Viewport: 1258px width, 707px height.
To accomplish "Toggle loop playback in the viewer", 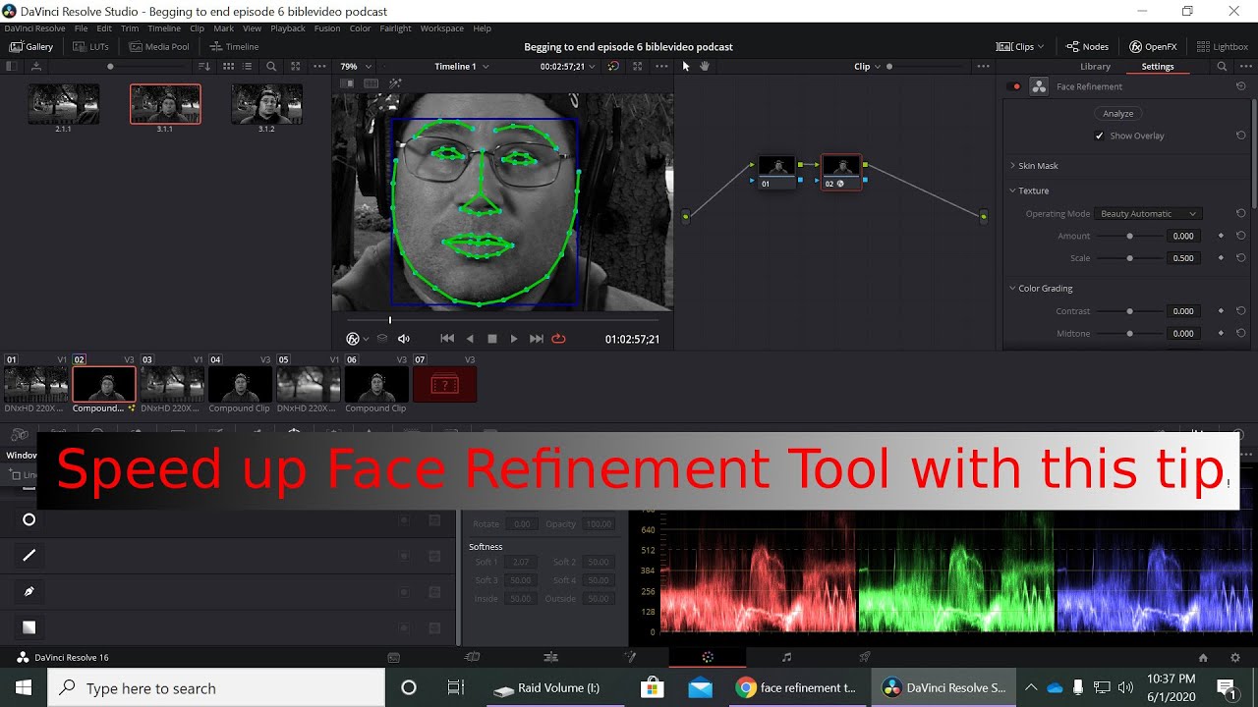I will point(558,339).
